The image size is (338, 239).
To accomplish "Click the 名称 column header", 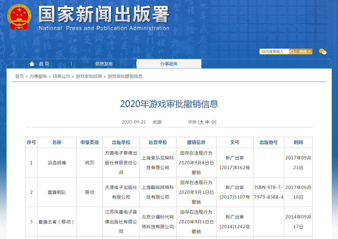I will click(x=57, y=142).
